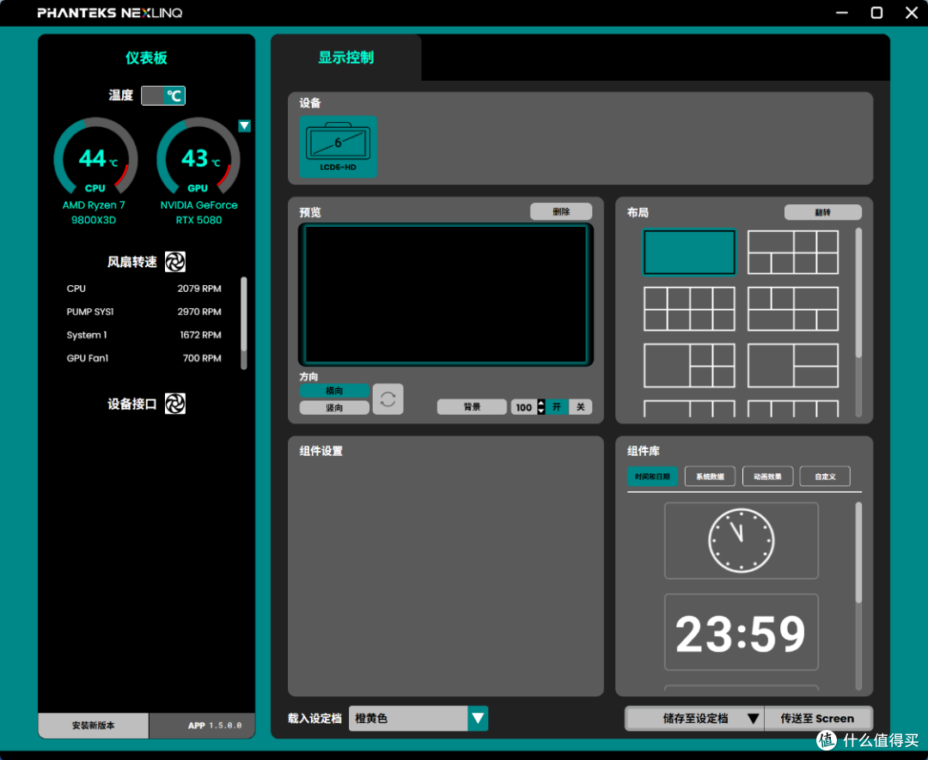Click the 安装新版本 install button
Image resolution: width=928 pixels, height=760 pixels.
tap(94, 726)
